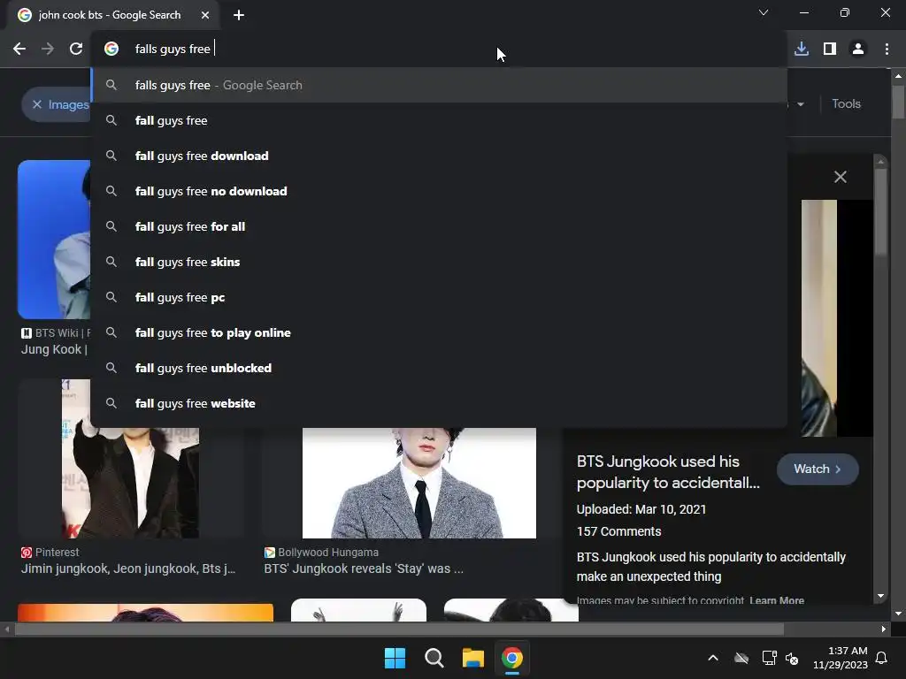Show hidden system tray icons
906x679 pixels.
(713, 658)
